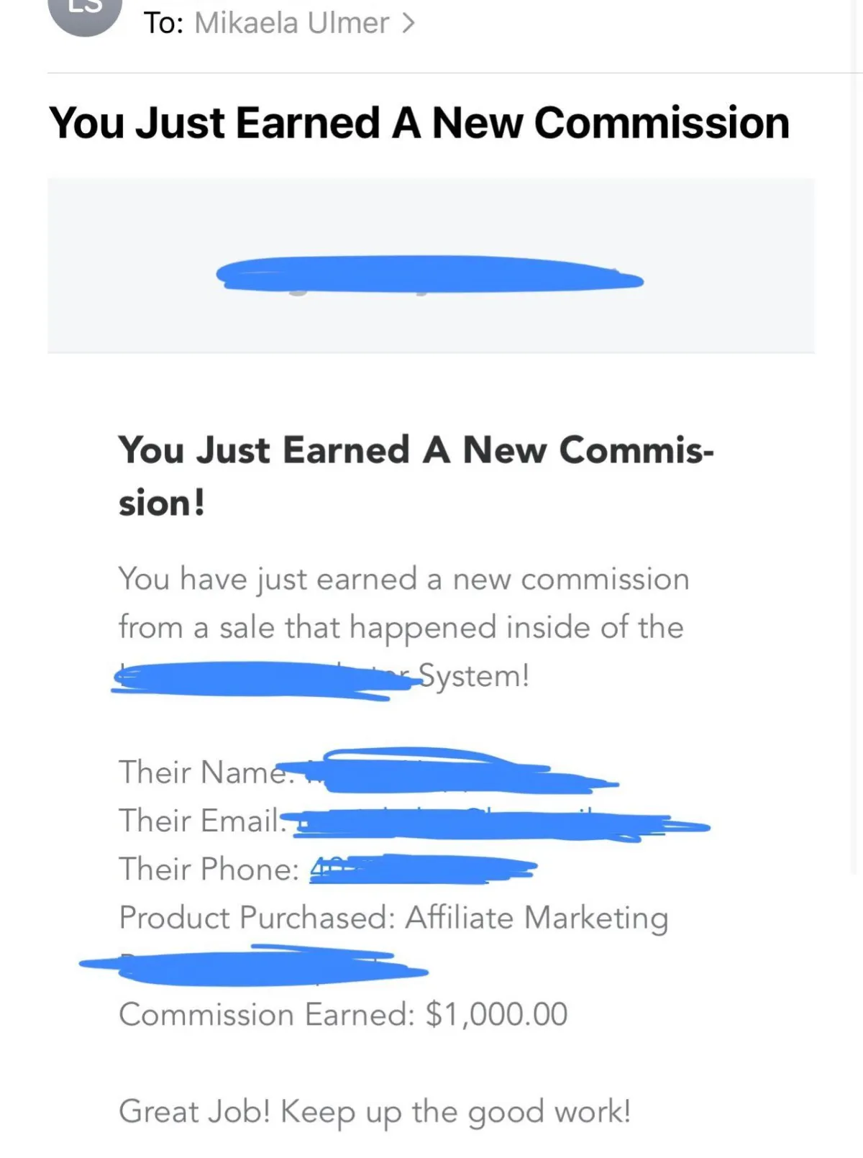This screenshot has width=863, height=1158.
Task: Tap 'Great Job! Keep up the good work!' text
Action: (x=375, y=1112)
